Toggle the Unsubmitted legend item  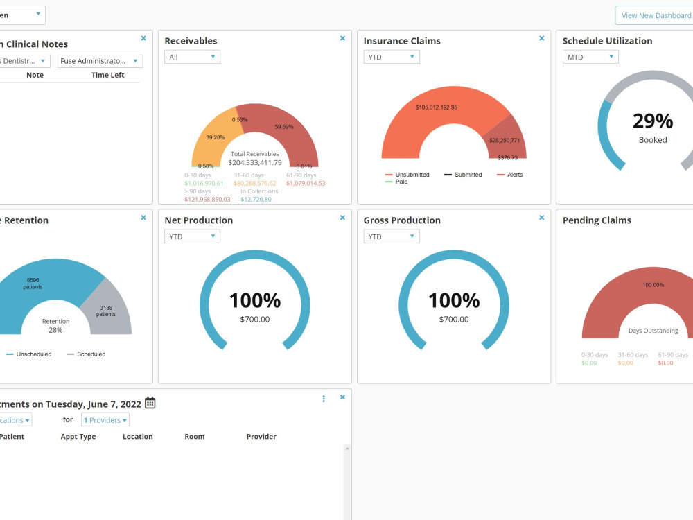[407, 175]
